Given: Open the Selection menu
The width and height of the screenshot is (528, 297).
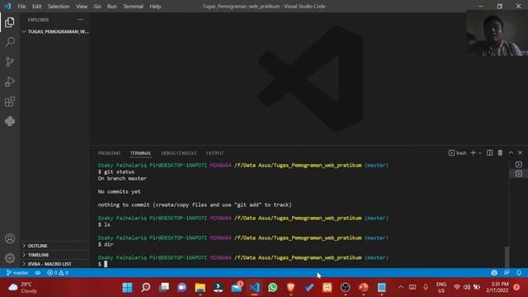Looking at the screenshot, I should 59,7.
